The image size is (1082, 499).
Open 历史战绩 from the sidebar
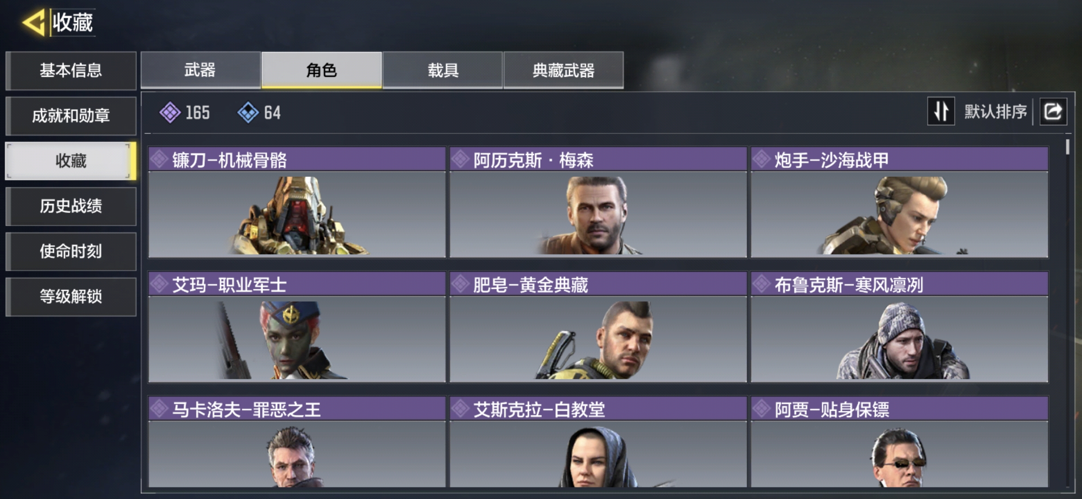[71, 206]
